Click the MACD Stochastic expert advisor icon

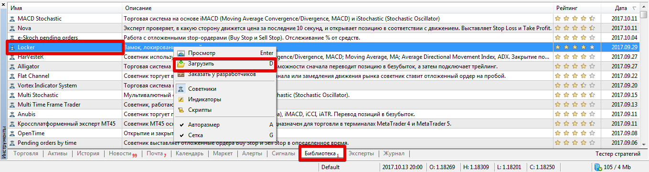pos(12,19)
